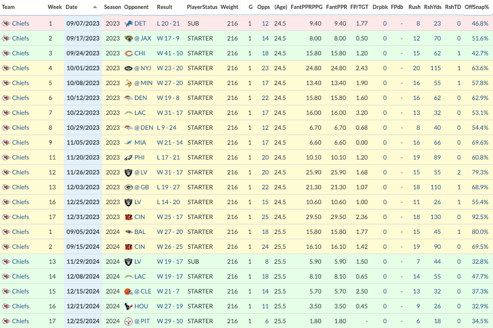This screenshot has height=328, width=493.
Task: Click the 92.5% offensive snap value
Action: point(480,217)
